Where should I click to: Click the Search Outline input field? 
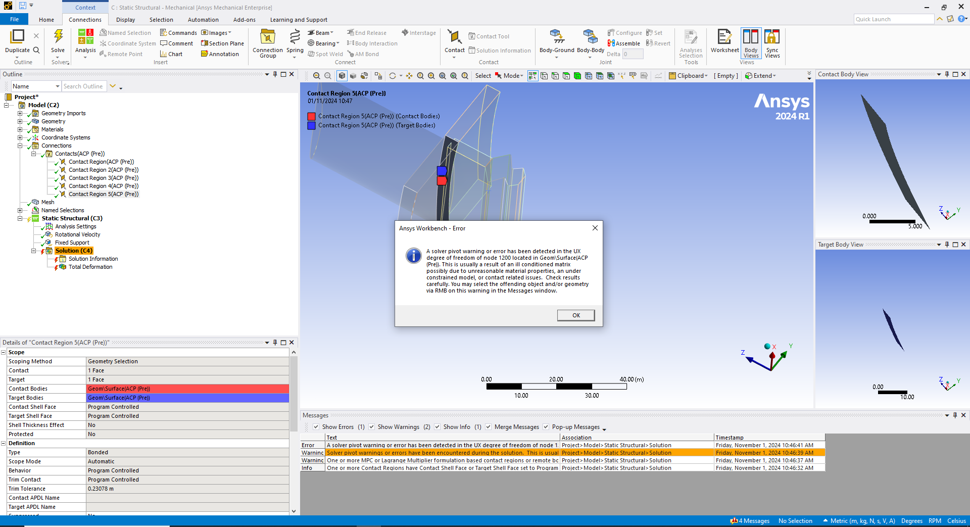pyautogui.click(x=84, y=86)
